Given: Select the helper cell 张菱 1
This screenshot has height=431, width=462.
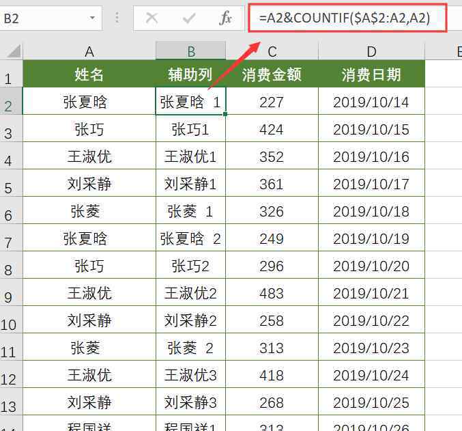Looking at the screenshot, I should tap(190, 210).
